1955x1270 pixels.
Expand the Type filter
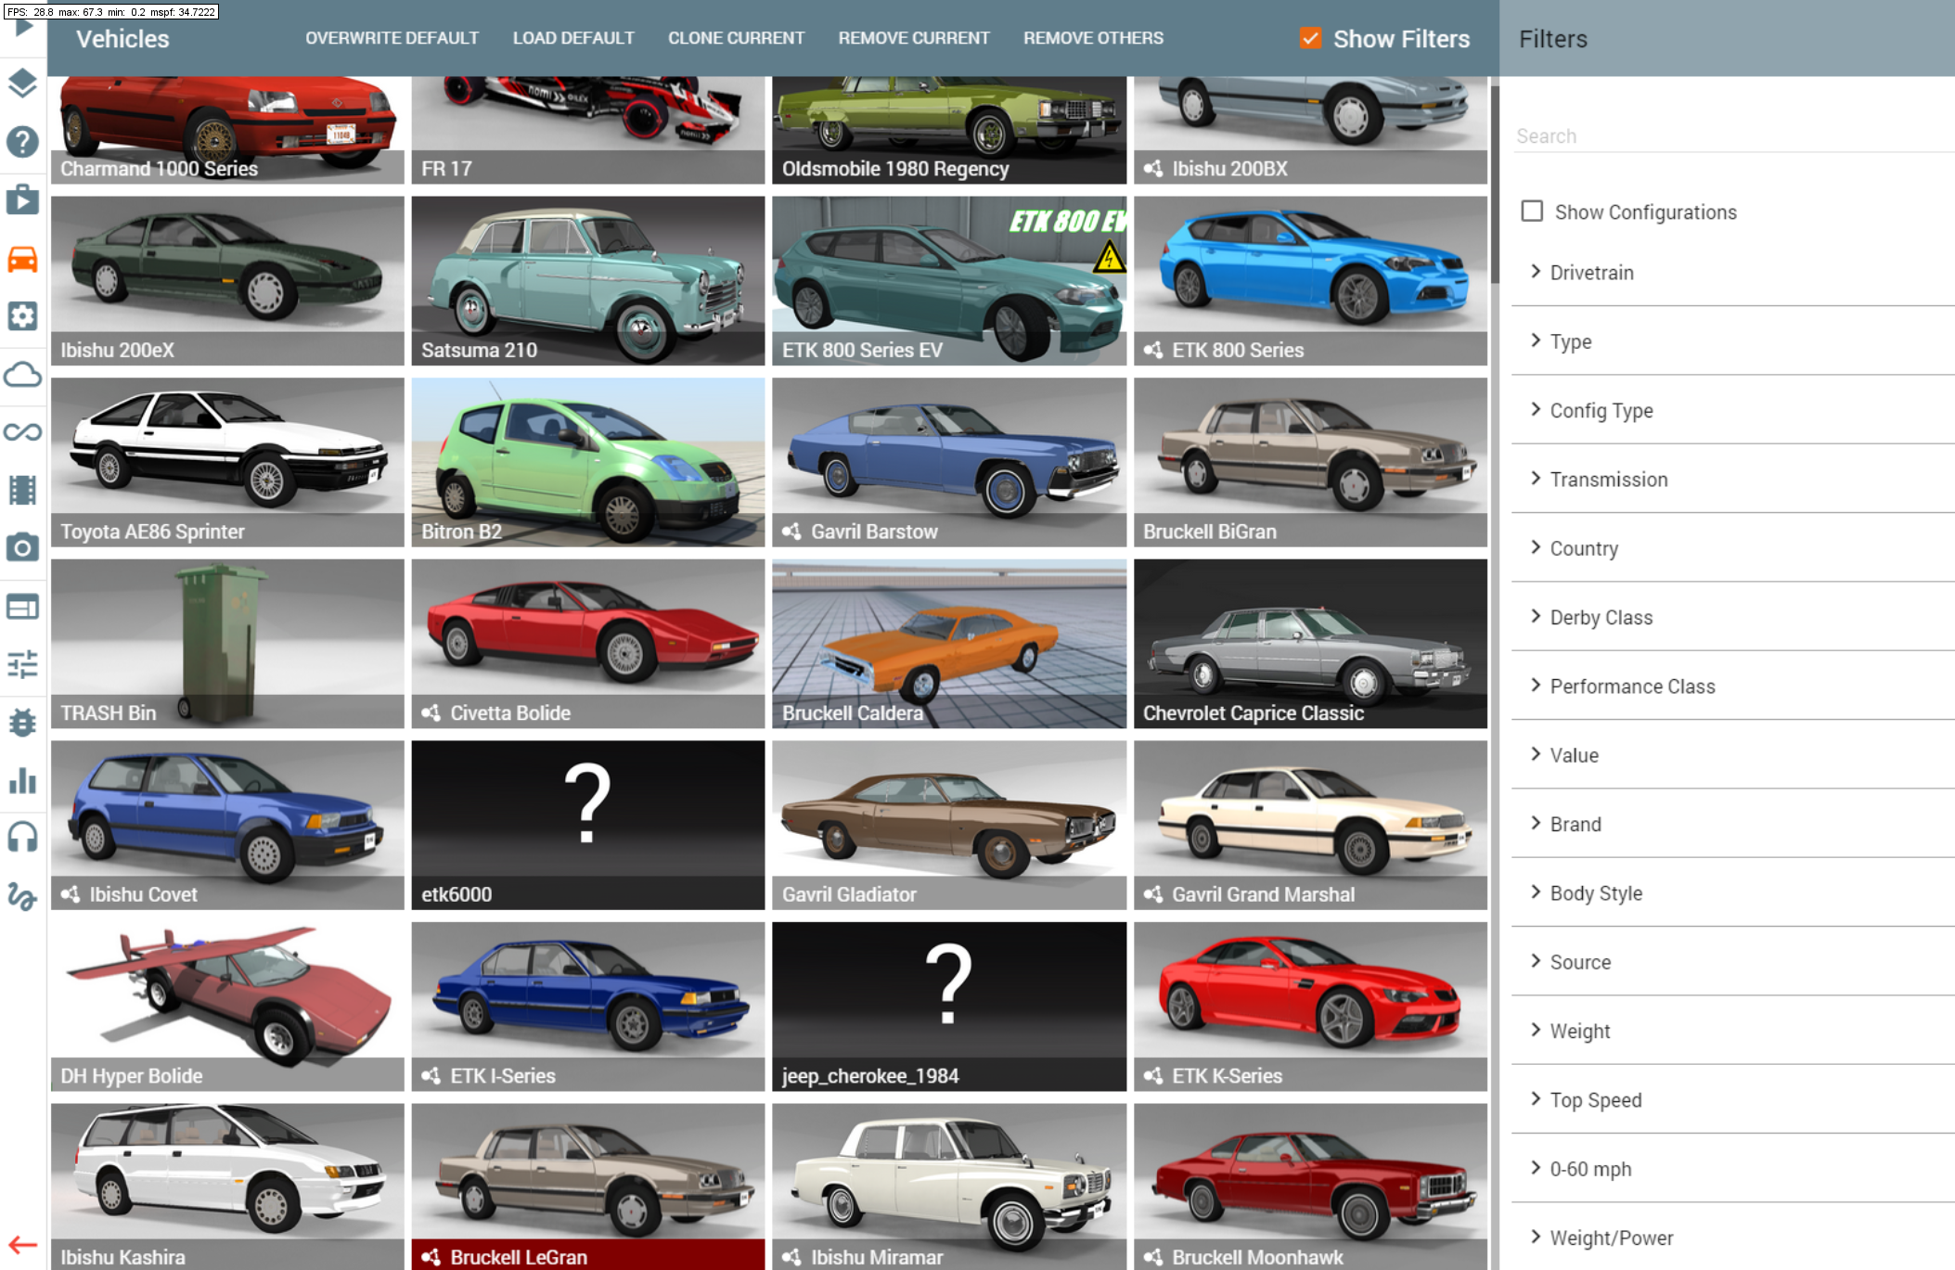(x=1732, y=341)
